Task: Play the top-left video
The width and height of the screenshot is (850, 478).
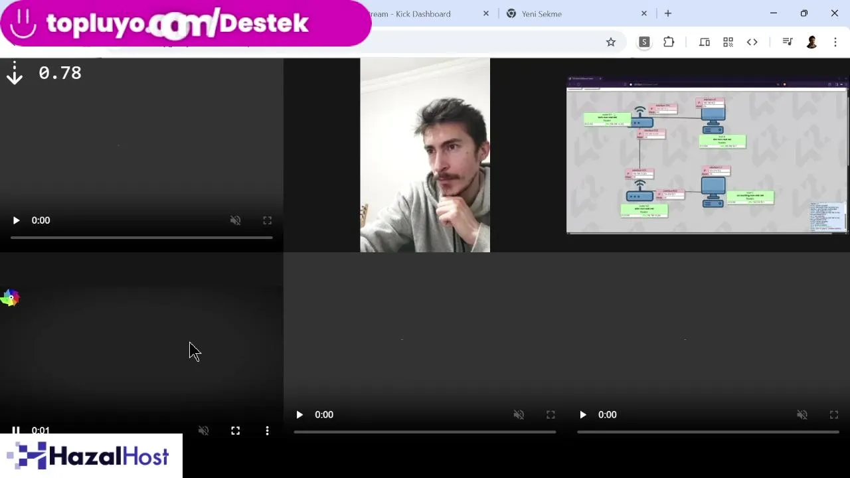Action: 17,220
